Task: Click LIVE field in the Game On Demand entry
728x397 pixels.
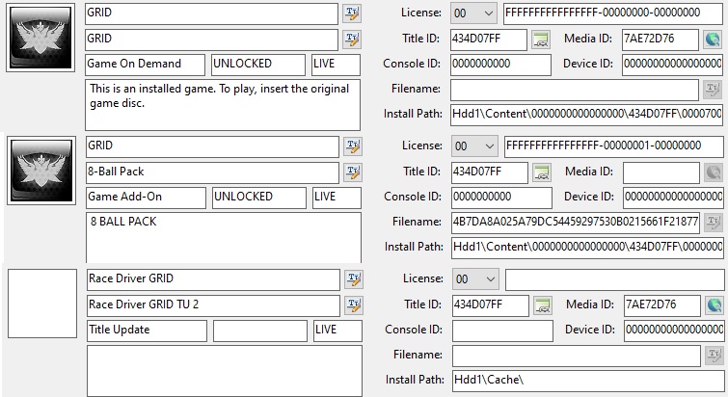Action: click(x=336, y=65)
